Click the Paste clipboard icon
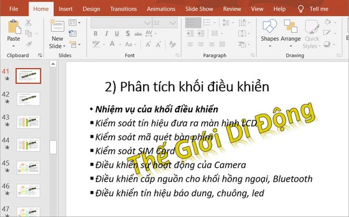Screen dimensions: 349x217 (14, 27)
